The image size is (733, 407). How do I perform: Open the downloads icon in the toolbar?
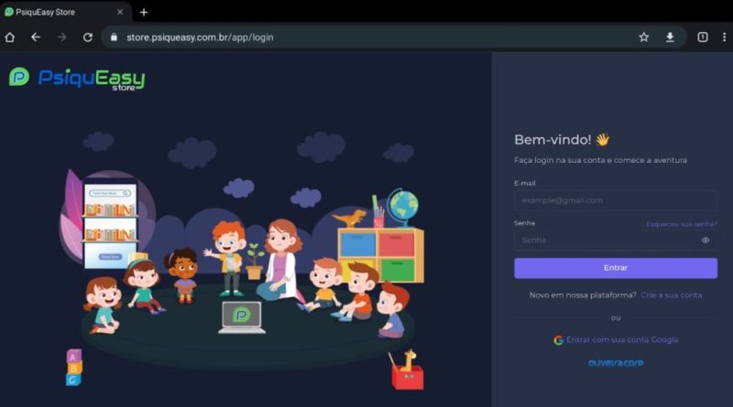click(670, 37)
